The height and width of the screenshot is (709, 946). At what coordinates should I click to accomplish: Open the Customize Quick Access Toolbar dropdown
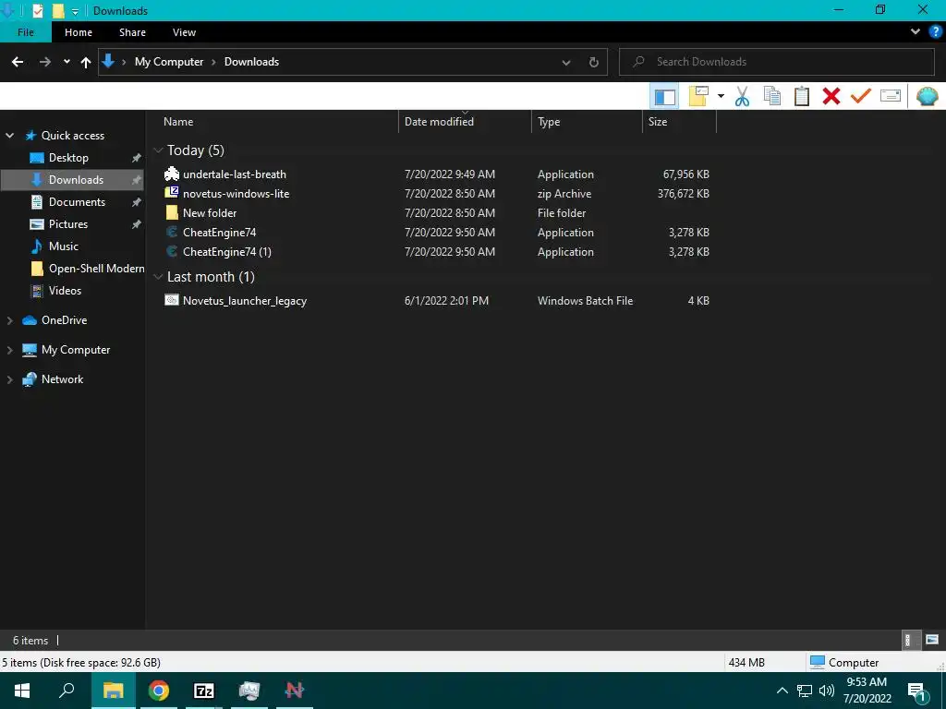point(75,11)
